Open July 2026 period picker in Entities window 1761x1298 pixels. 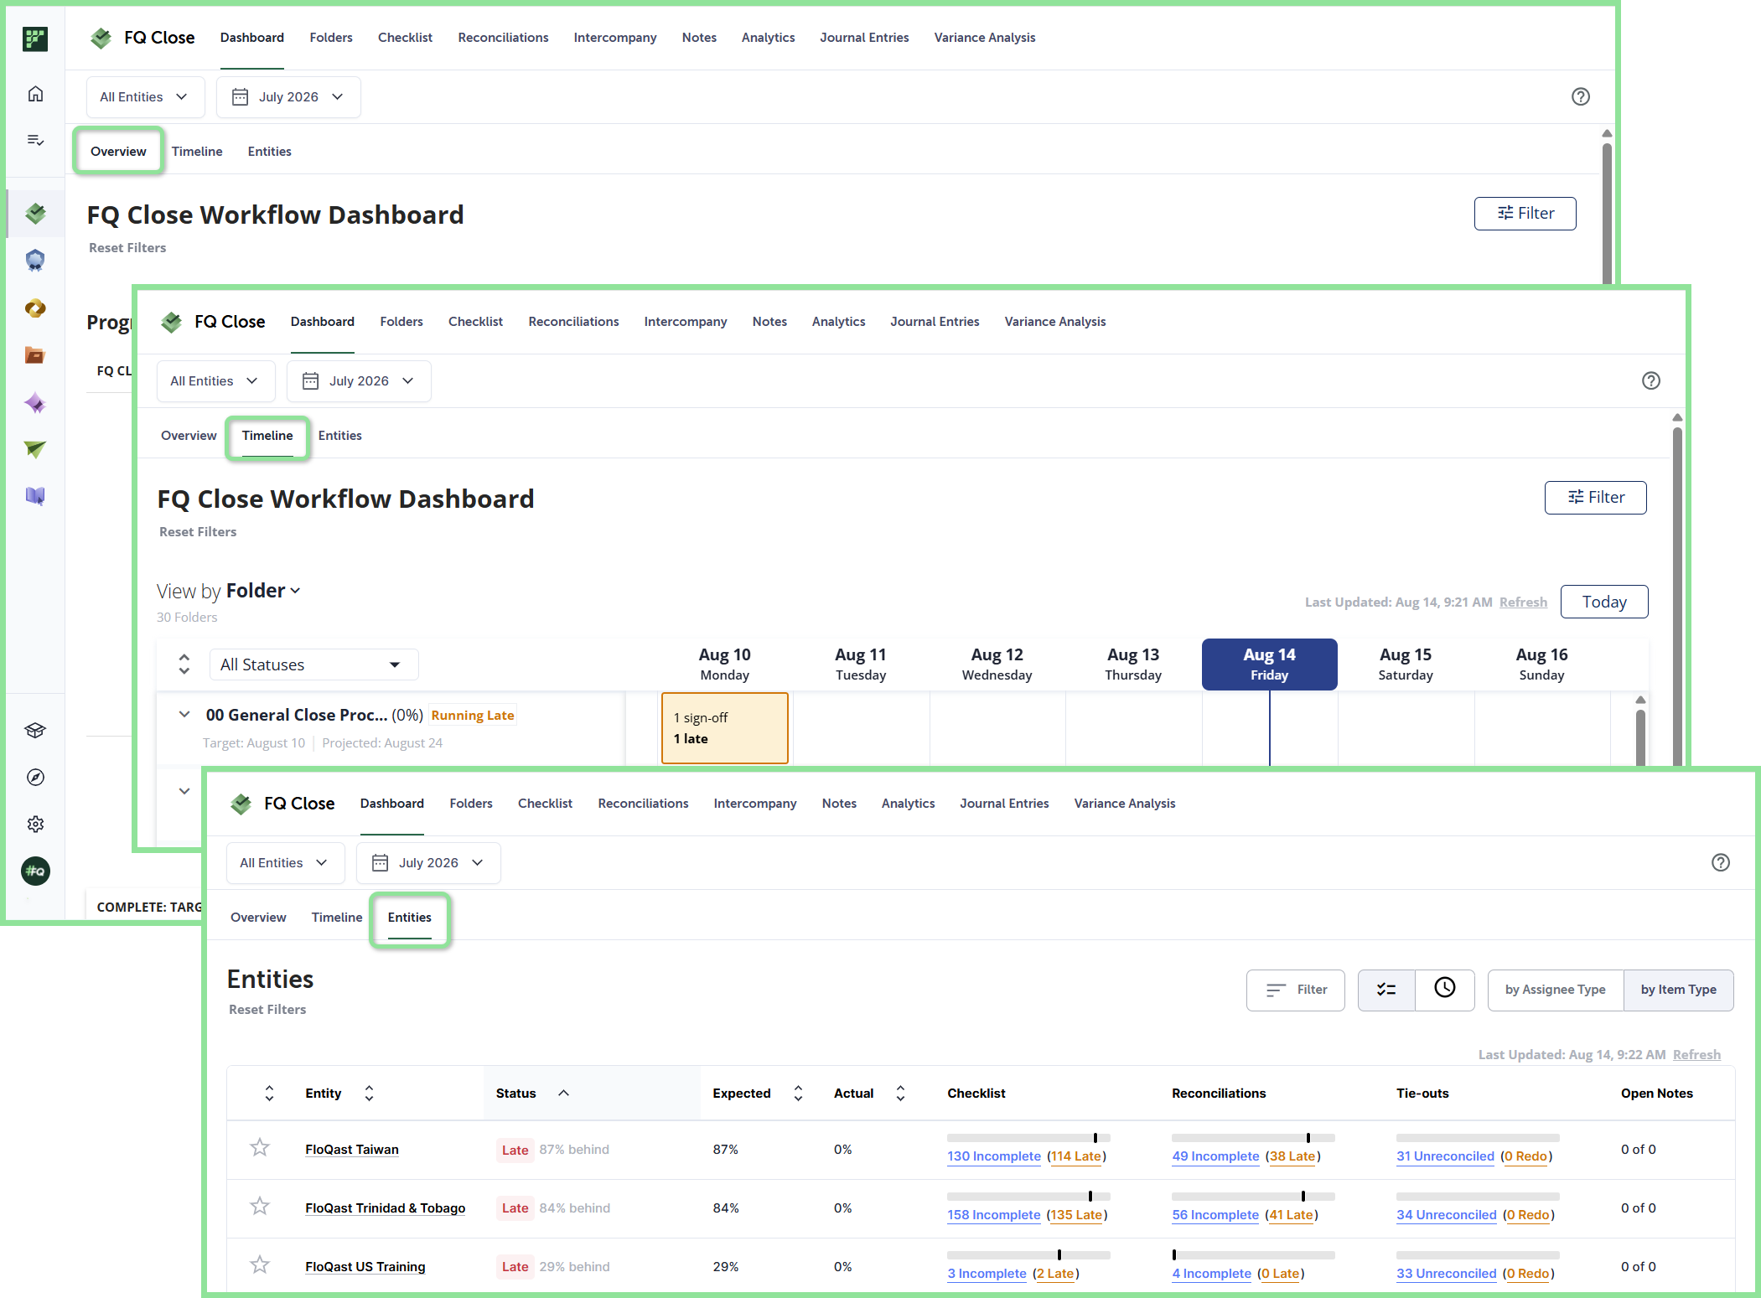coord(428,863)
